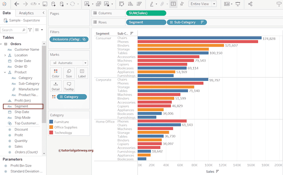This screenshot has width=283, height=175.
Task: Expand the Location hierarchy in Data pane
Action: 5,55
